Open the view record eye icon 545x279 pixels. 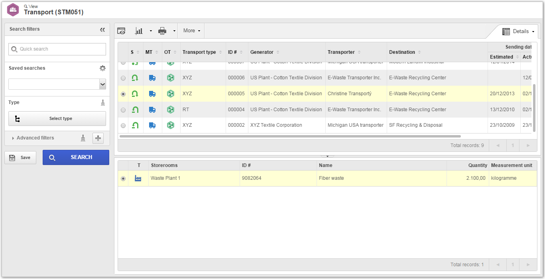tap(122, 31)
